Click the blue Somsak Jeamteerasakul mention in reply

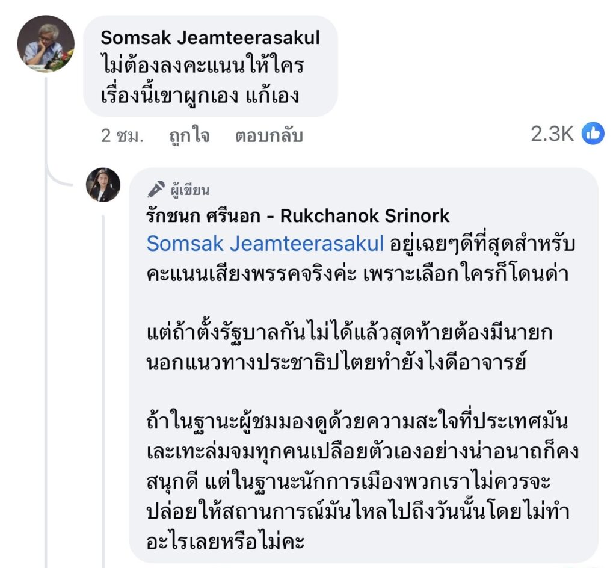[x=265, y=244]
